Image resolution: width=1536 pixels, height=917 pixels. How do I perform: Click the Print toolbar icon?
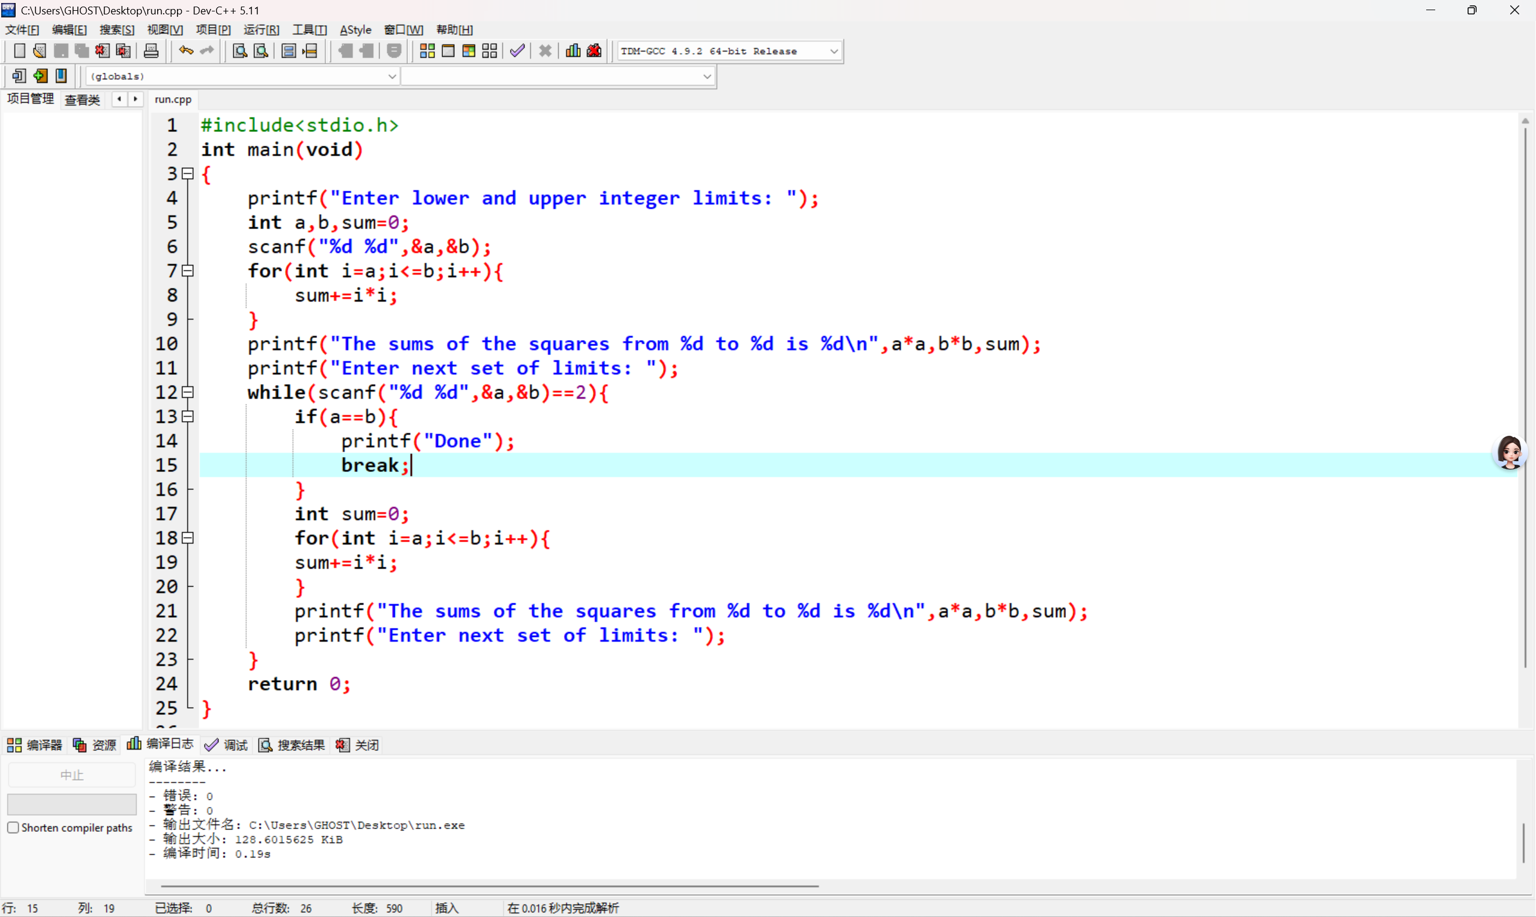[151, 52]
